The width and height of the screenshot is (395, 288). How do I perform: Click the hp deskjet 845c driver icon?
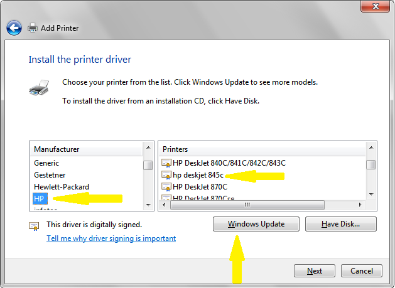[167, 175]
